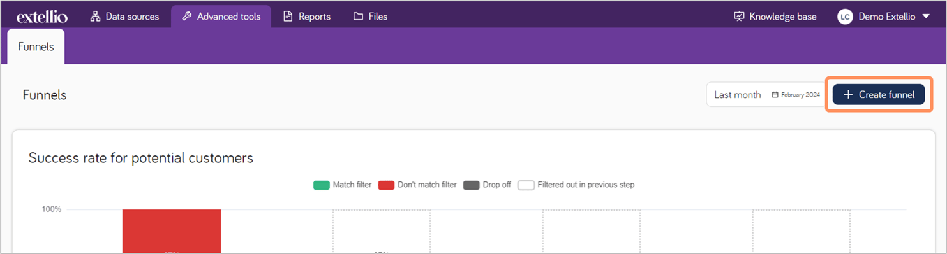Click the extellio logo

tap(42, 16)
